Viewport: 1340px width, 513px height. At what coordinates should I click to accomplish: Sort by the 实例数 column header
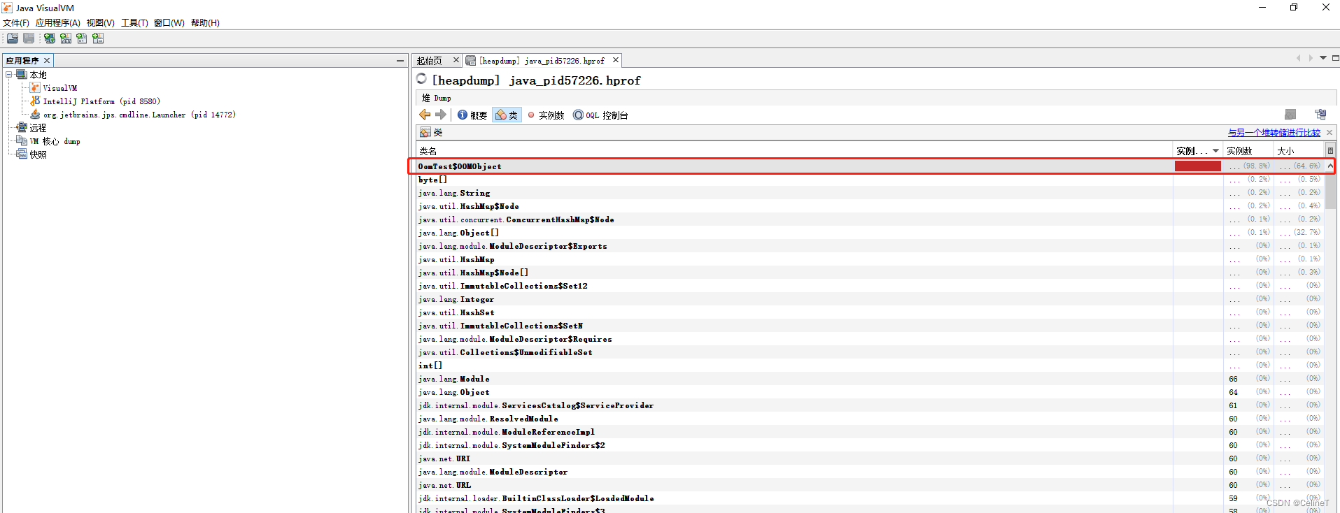pos(1248,151)
